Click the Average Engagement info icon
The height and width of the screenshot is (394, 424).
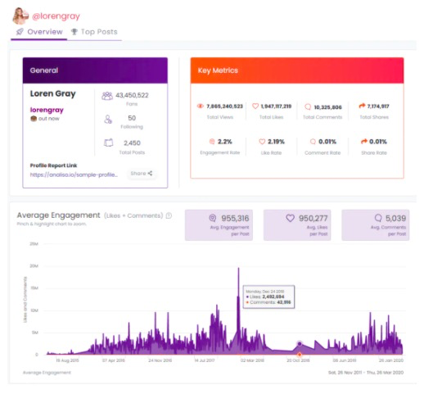[x=169, y=215]
